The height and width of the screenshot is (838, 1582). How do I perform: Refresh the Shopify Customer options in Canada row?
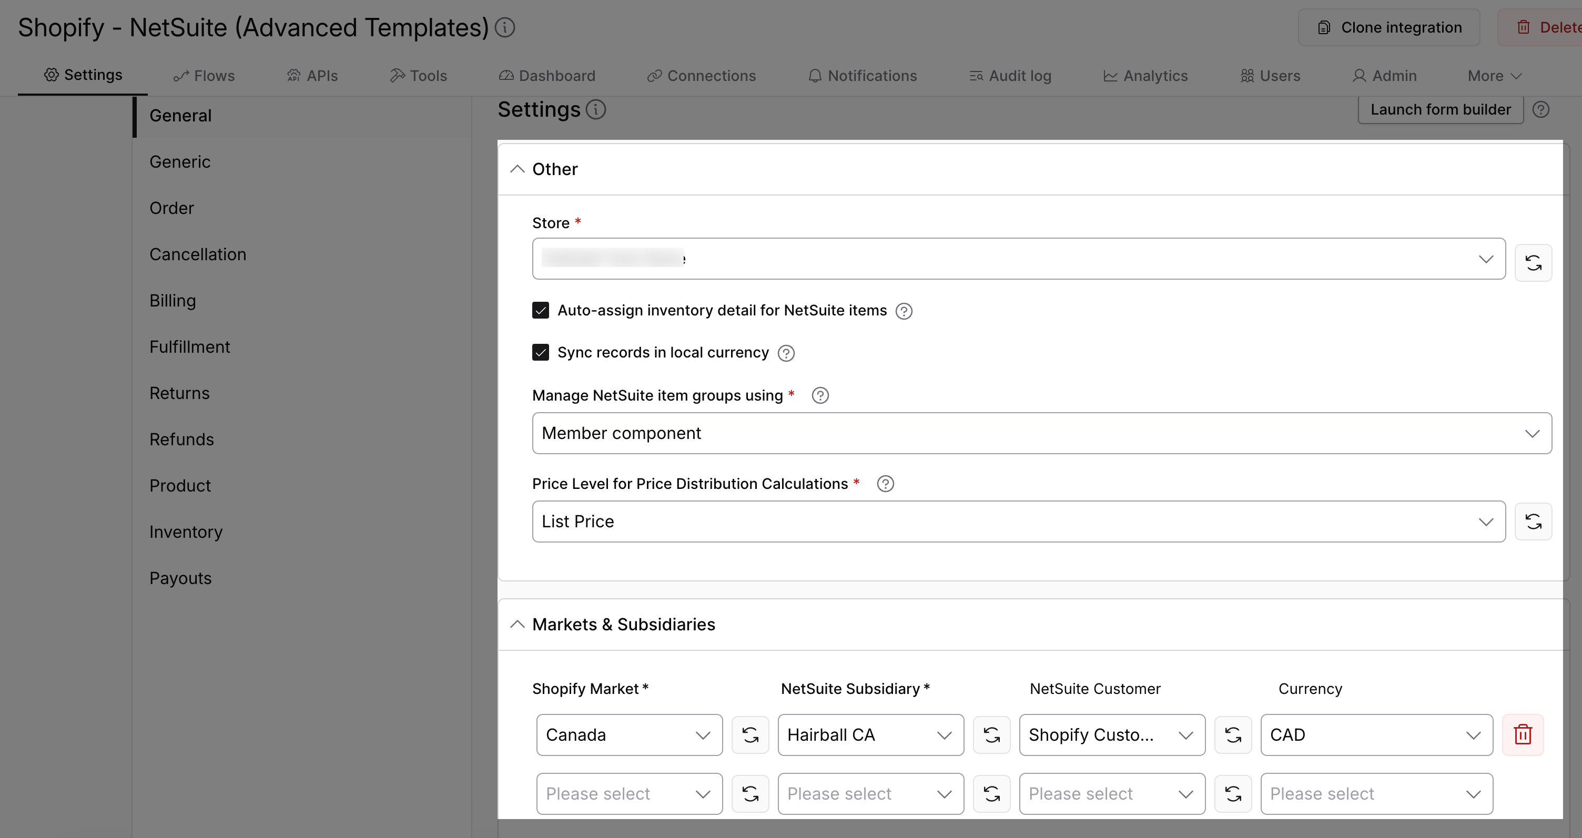[1233, 735]
